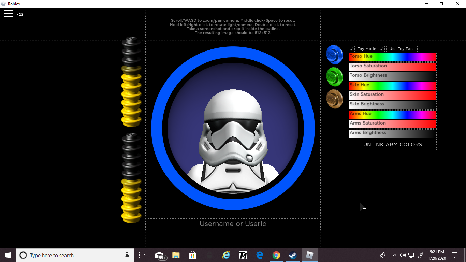Screen dimensions: 466x262
Task: Click the lower stack of studs
Action: click(x=132, y=178)
